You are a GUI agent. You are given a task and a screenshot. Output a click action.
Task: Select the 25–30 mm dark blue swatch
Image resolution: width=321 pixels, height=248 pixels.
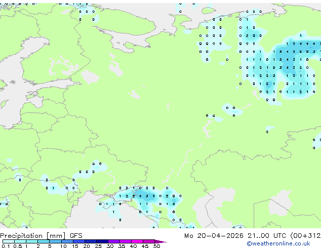pos(102,241)
